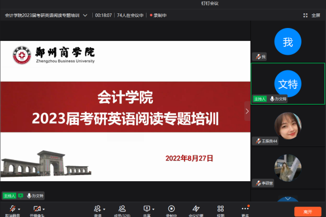This screenshot has width=326, height=217.
Task: Open the meeting minutes lightning icon
Action: click(x=196, y=209)
